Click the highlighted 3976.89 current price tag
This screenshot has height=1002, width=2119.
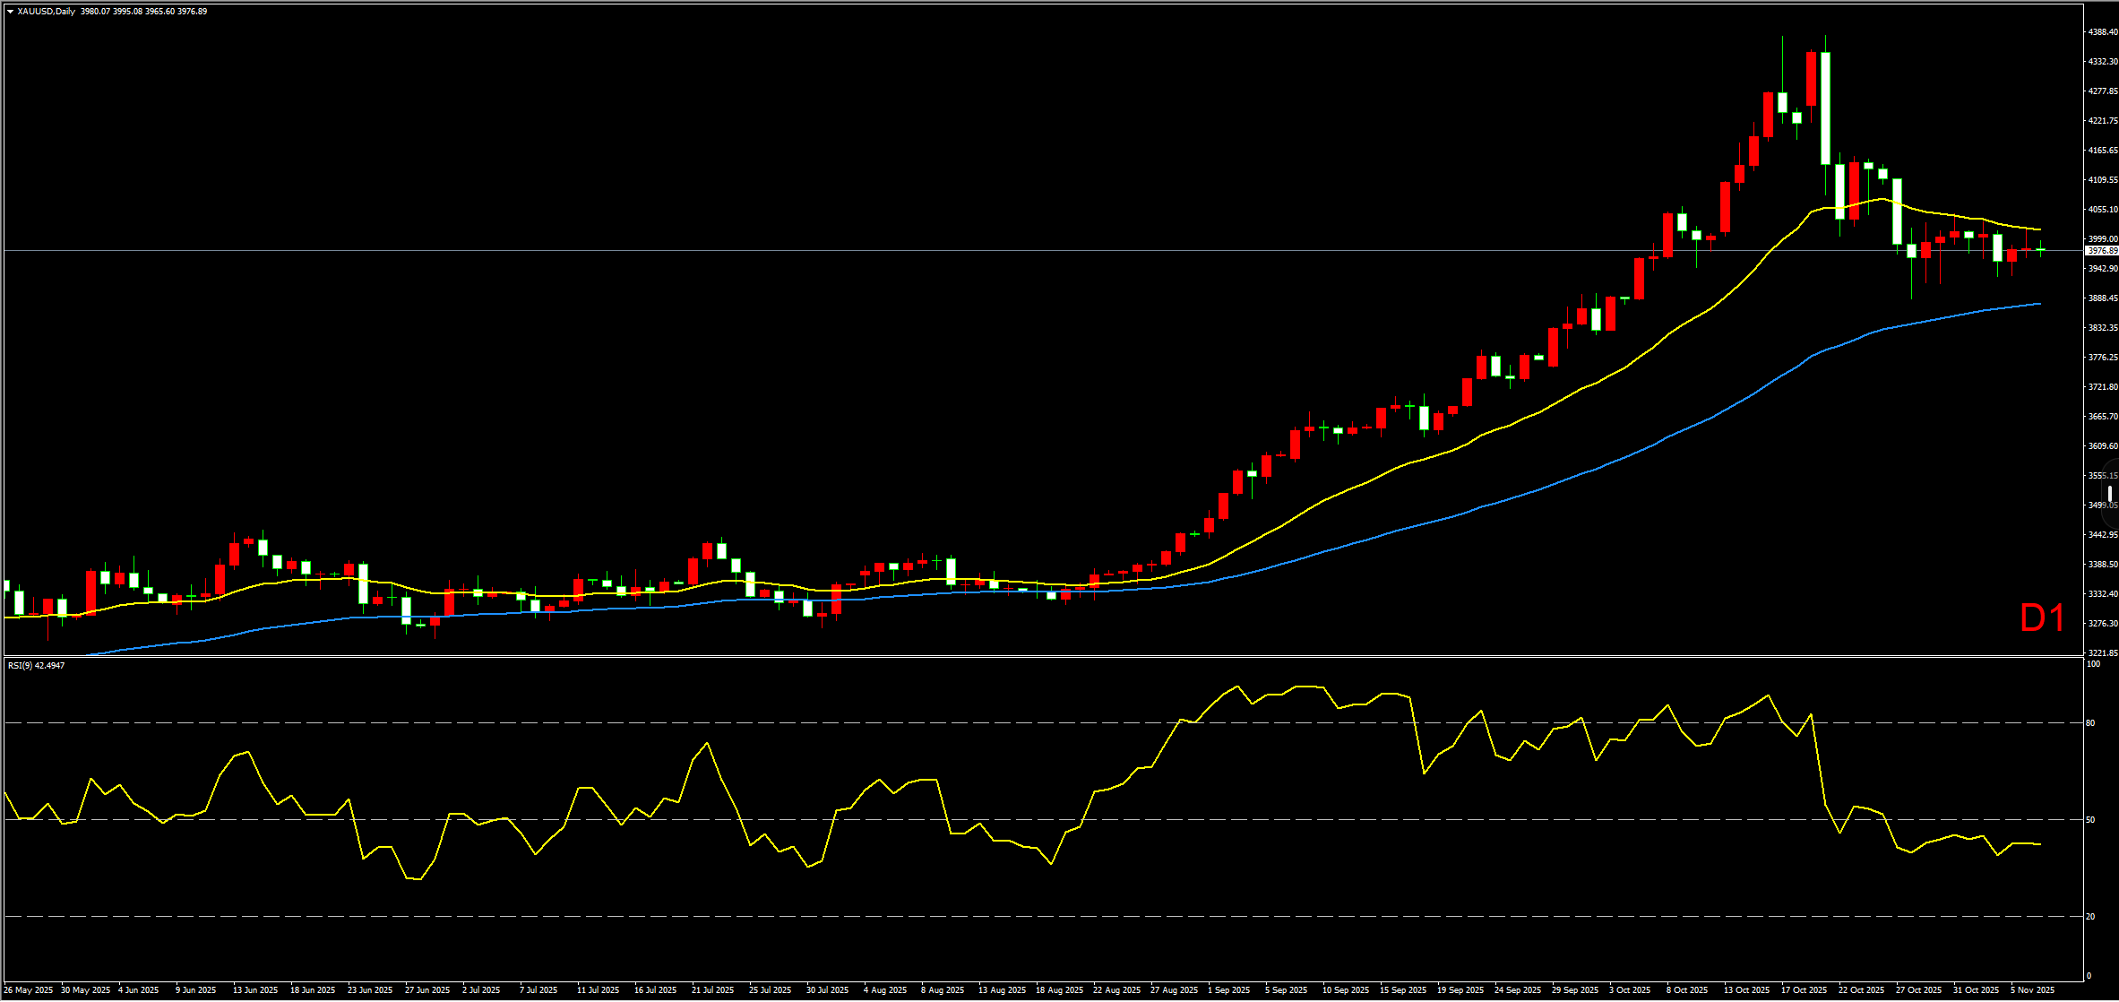click(2102, 251)
